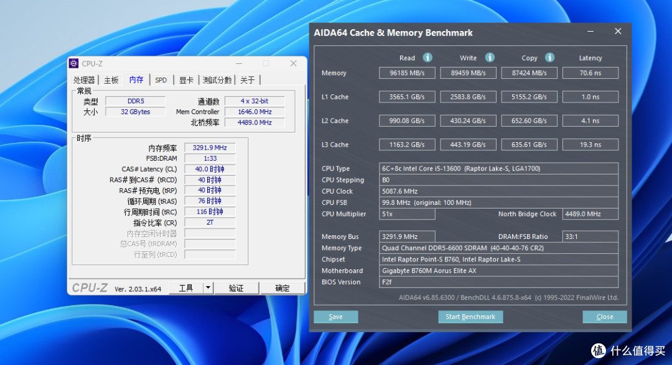Click the L1 Cache Write value 2583.8 GB/s
Viewport: 672px width, 365px height.
469,97
